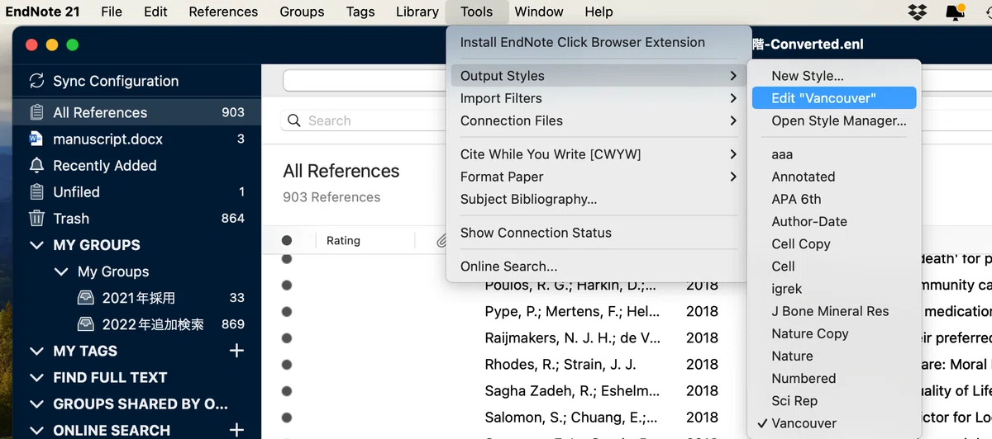This screenshot has width=992, height=439.
Task: Collapse the MY GROUPS section
Action: tap(36, 245)
